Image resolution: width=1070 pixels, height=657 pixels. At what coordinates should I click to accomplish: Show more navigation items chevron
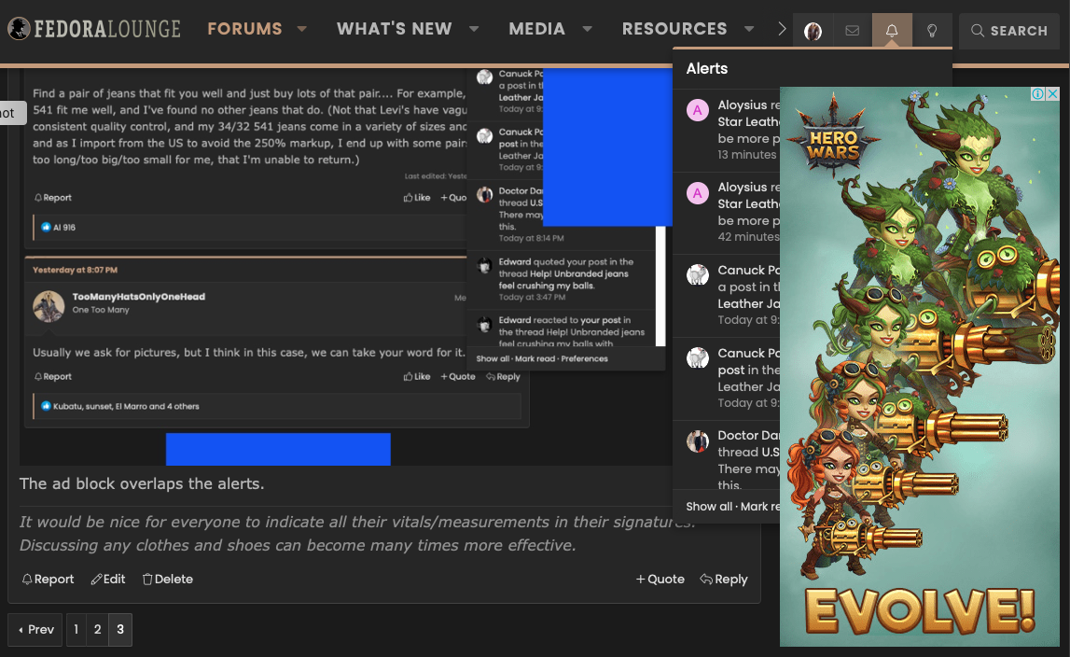(x=782, y=29)
